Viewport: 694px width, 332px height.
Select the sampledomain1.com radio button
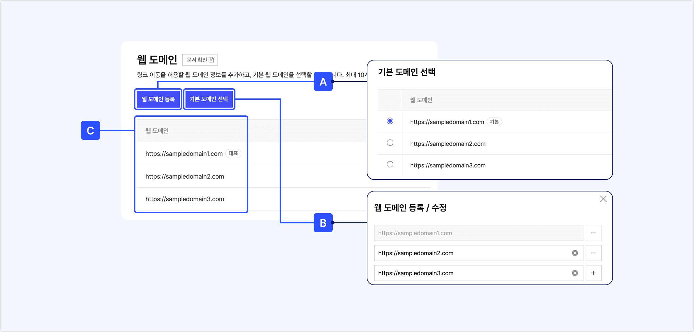(x=390, y=121)
